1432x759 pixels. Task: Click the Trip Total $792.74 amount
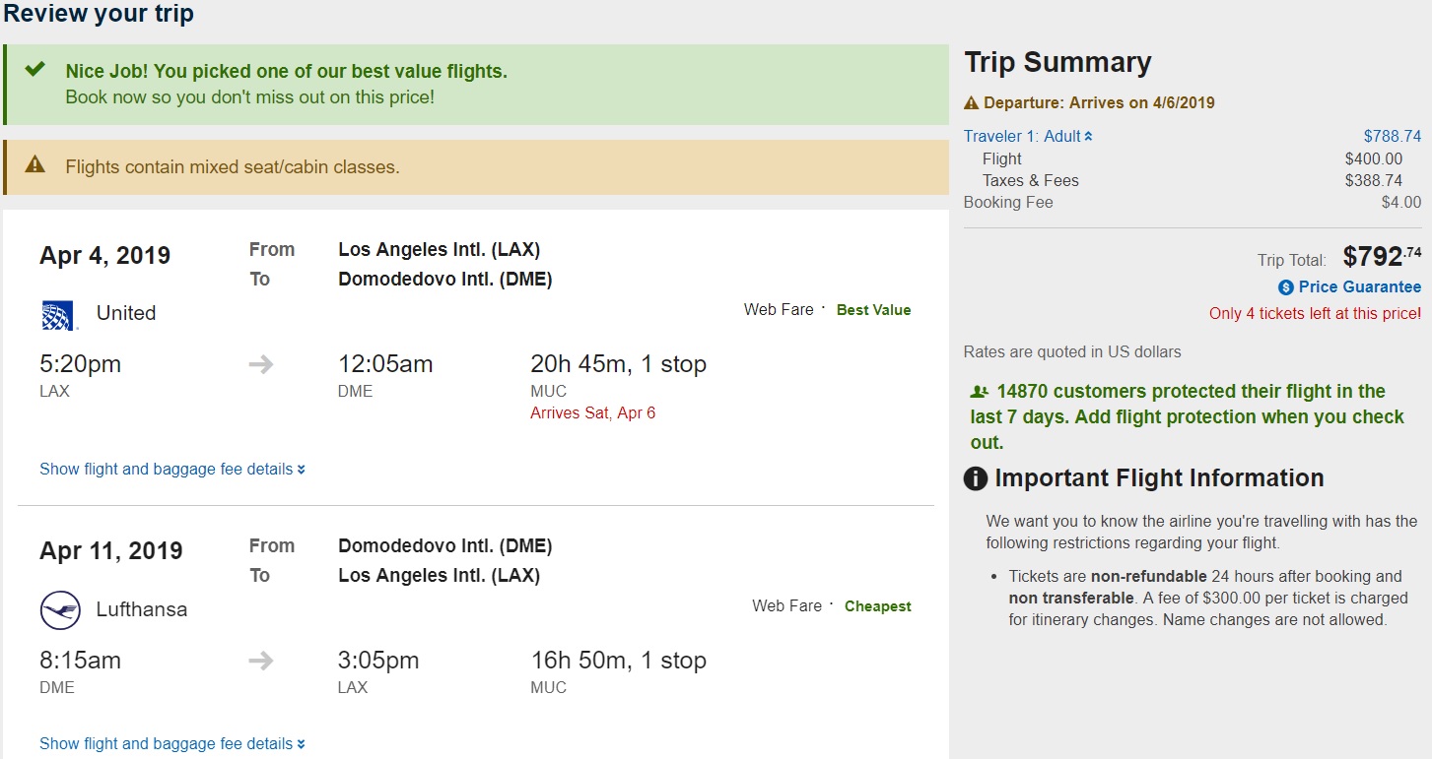tap(1382, 258)
